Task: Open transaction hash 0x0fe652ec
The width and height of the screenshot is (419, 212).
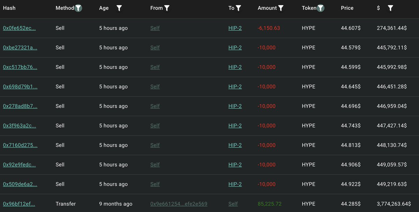Action: click(19, 28)
